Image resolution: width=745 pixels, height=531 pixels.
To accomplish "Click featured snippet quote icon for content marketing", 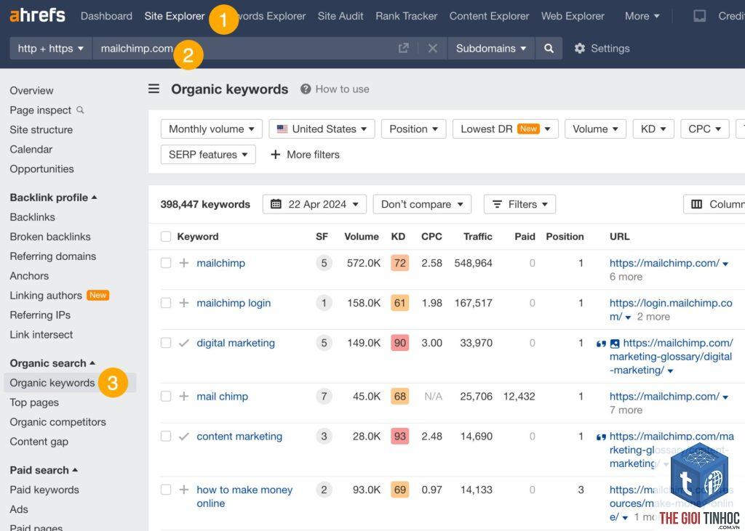I will coord(601,437).
